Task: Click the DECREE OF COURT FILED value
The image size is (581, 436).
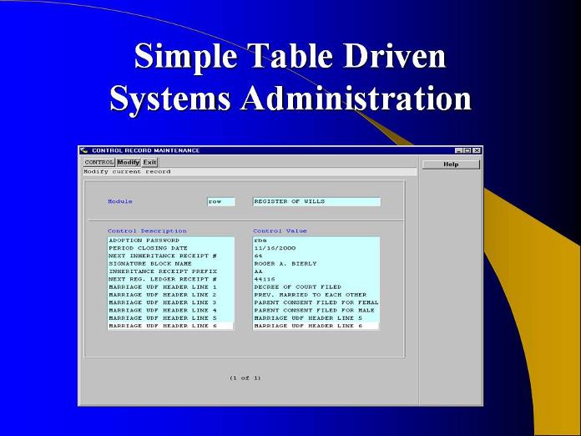Action: point(316,287)
